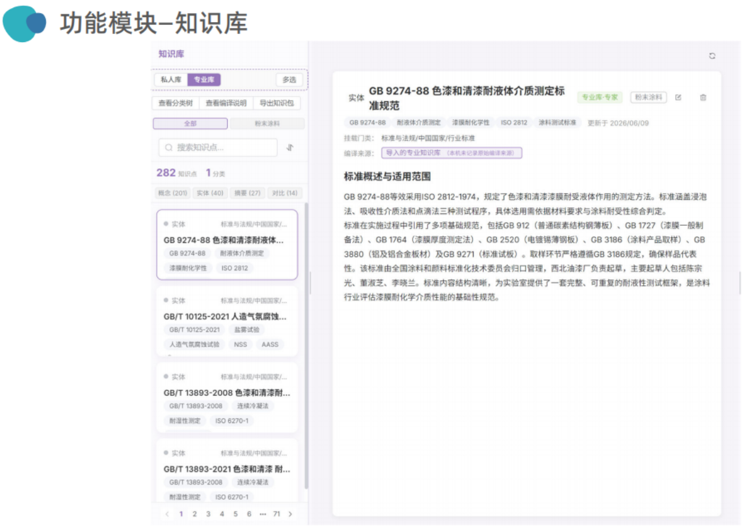Switch to 专业库 library
Image resolution: width=755 pixels, height=532 pixels.
pos(204,80)
